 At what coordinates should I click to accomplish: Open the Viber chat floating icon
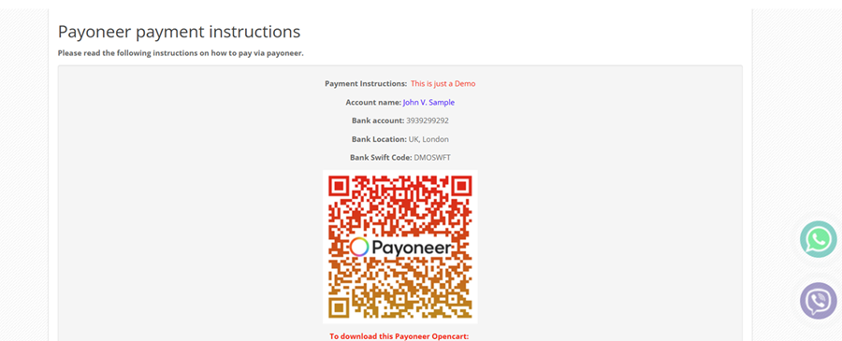(x=818, y=301)
